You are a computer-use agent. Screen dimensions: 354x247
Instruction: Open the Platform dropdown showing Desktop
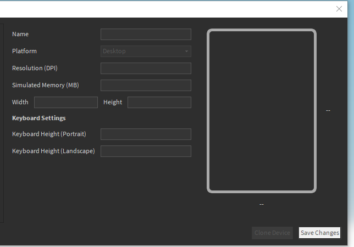tap(146, 51)
